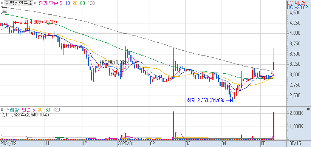
Task: Click the 03 month date axis label
Action: [x=188, y=144]
